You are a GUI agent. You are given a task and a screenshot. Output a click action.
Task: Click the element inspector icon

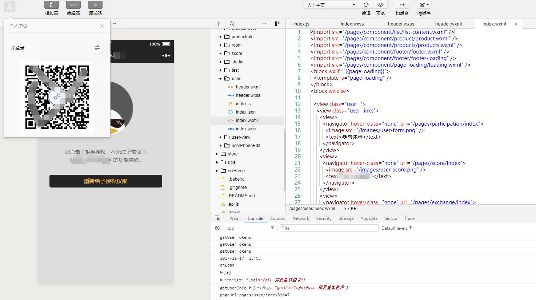pos(217,218)
